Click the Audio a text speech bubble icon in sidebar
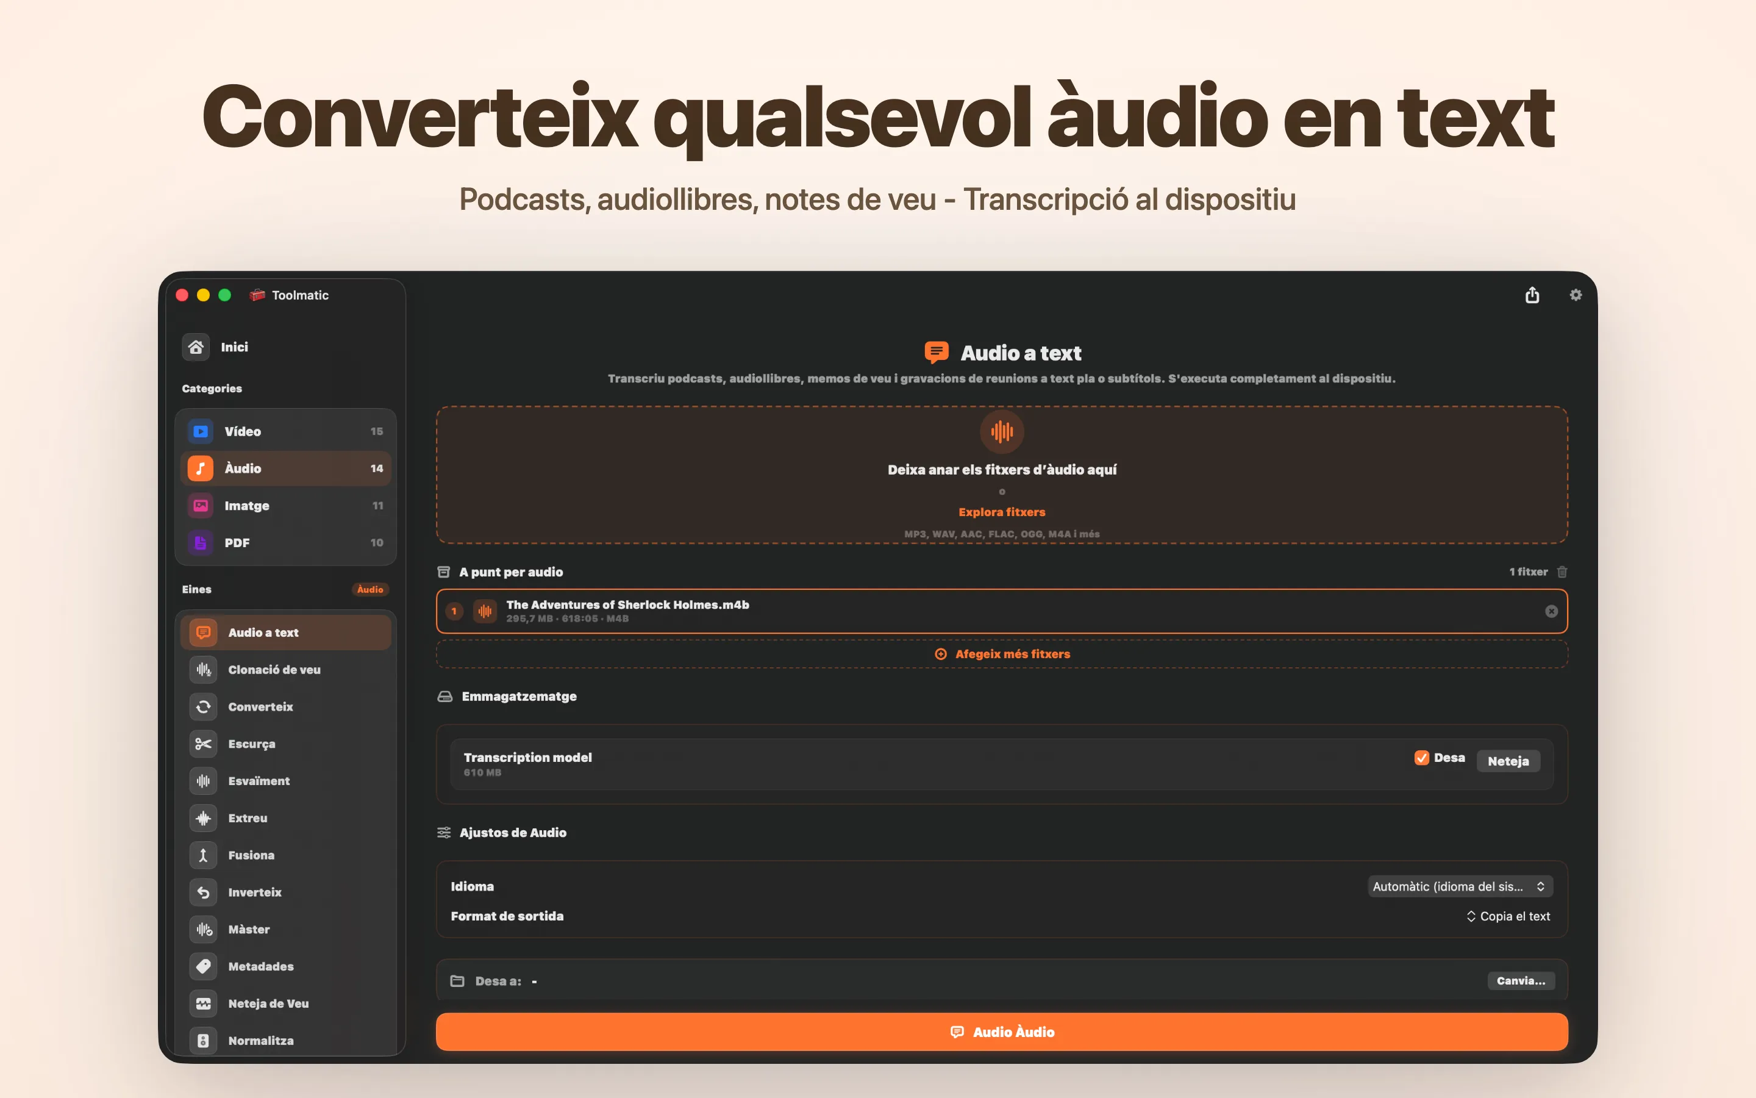 203,633
